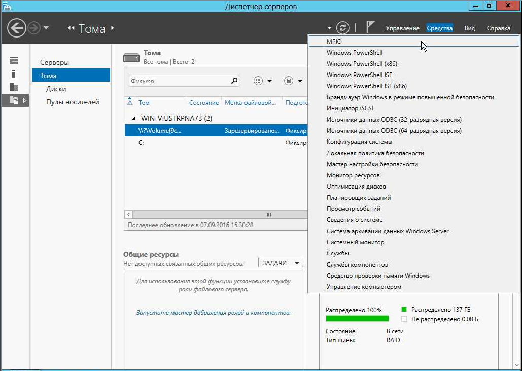Image resolution: width=522 pixels, height=371 pixels.
Task: Open the Вид menu
Action: pos(469,28)
